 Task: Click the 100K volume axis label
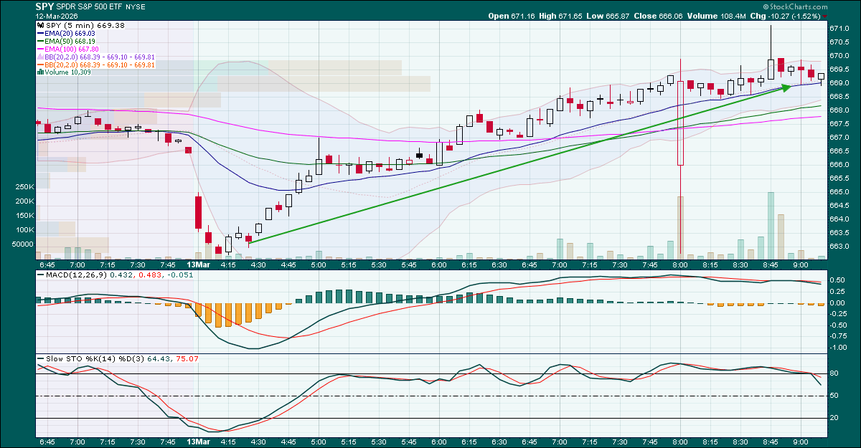click(x=24, y=230)
